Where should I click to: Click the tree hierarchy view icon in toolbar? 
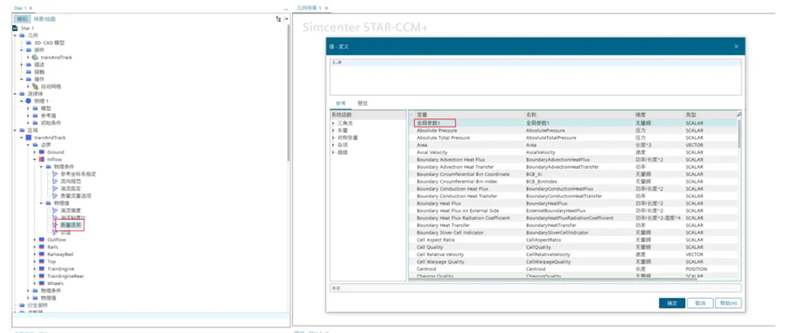point(278,19)
